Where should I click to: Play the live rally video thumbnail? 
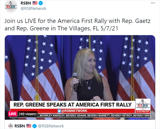click(x=80, y=77)
